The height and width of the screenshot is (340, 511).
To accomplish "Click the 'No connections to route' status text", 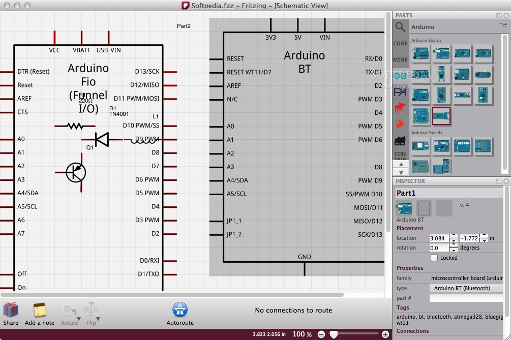I will coord(293,311).
